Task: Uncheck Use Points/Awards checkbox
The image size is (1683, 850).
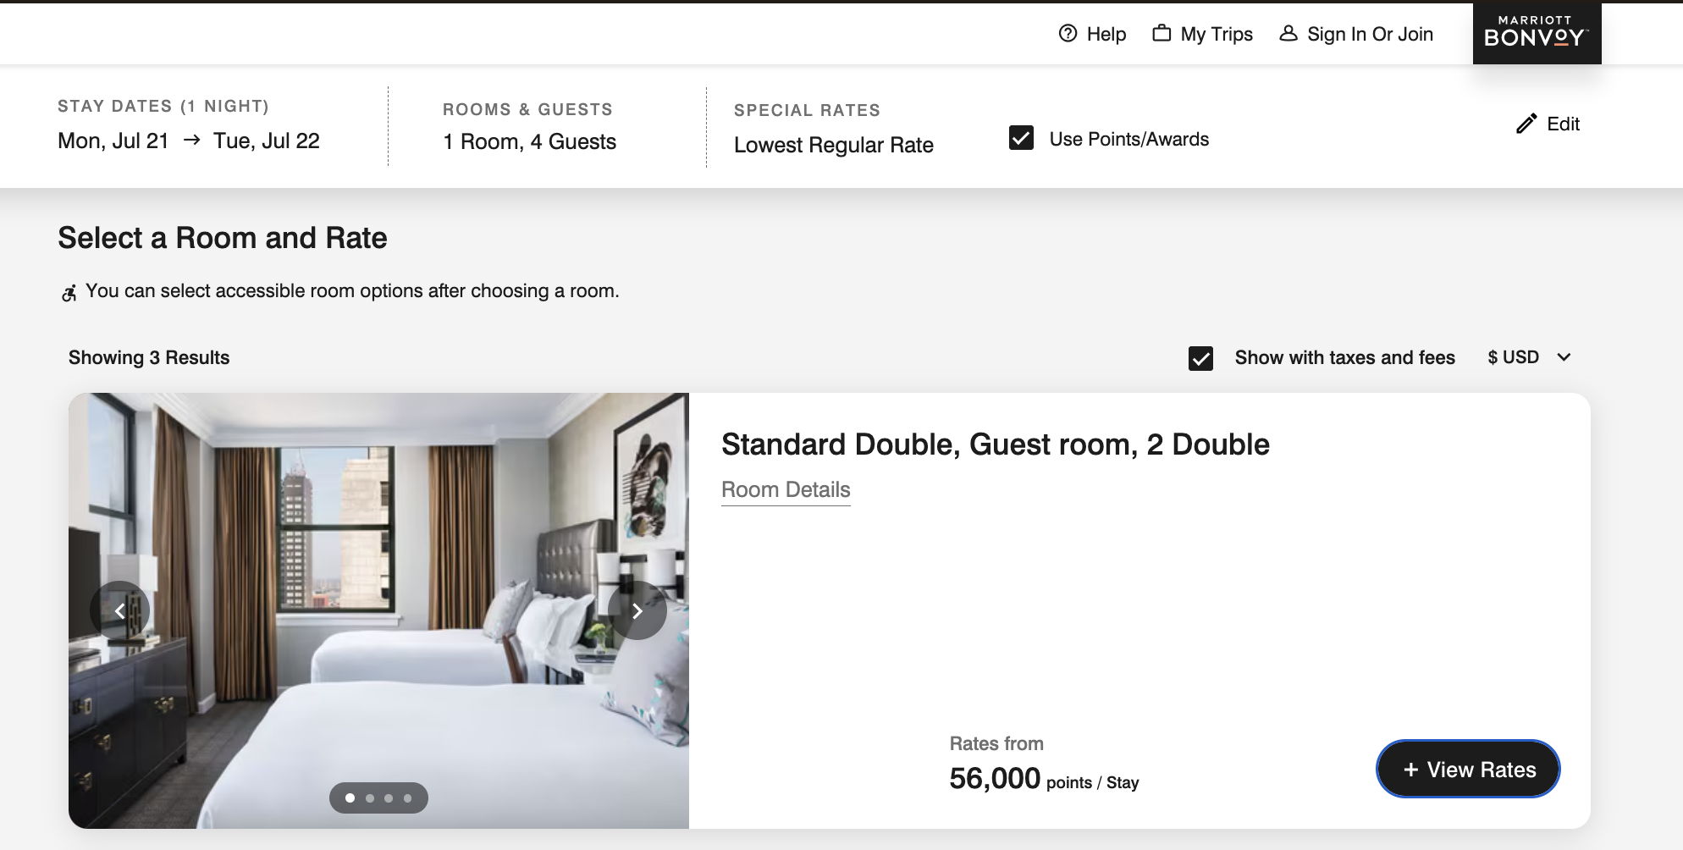Action: 1021,138
